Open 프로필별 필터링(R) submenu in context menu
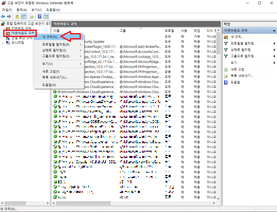Viewport: 277px width, 212px height. (59, 45)
